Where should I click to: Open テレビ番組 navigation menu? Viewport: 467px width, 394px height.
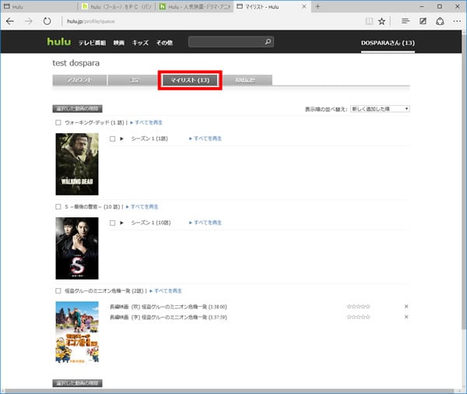(92, 43)
